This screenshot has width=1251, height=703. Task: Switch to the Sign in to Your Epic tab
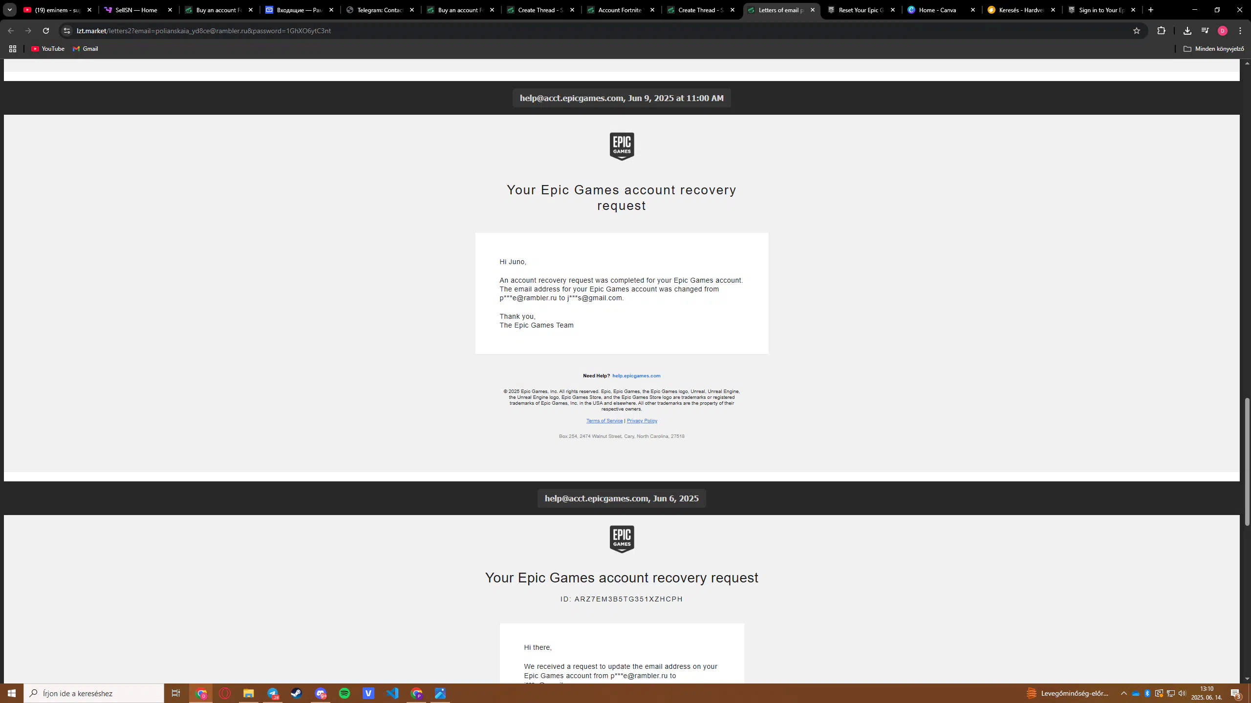tap(1102, 10)
